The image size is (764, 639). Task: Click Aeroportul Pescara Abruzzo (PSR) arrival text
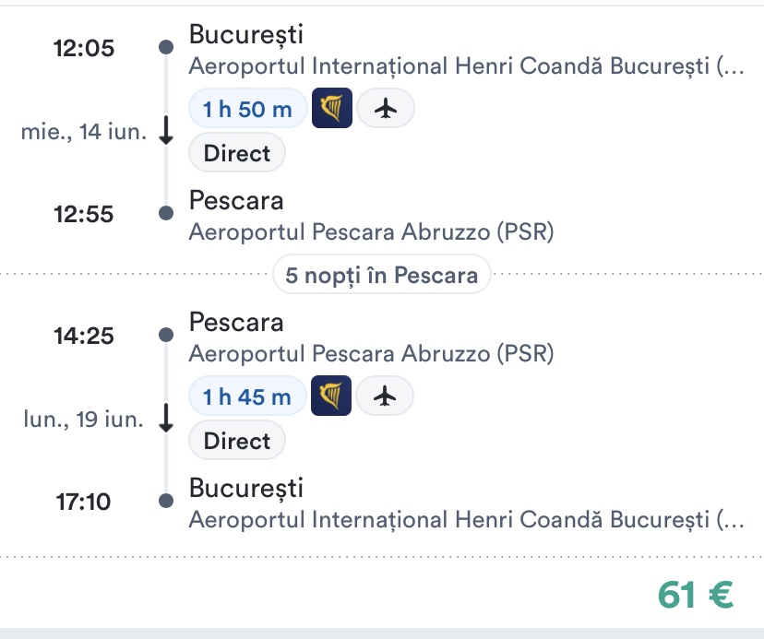pos(371,231)
